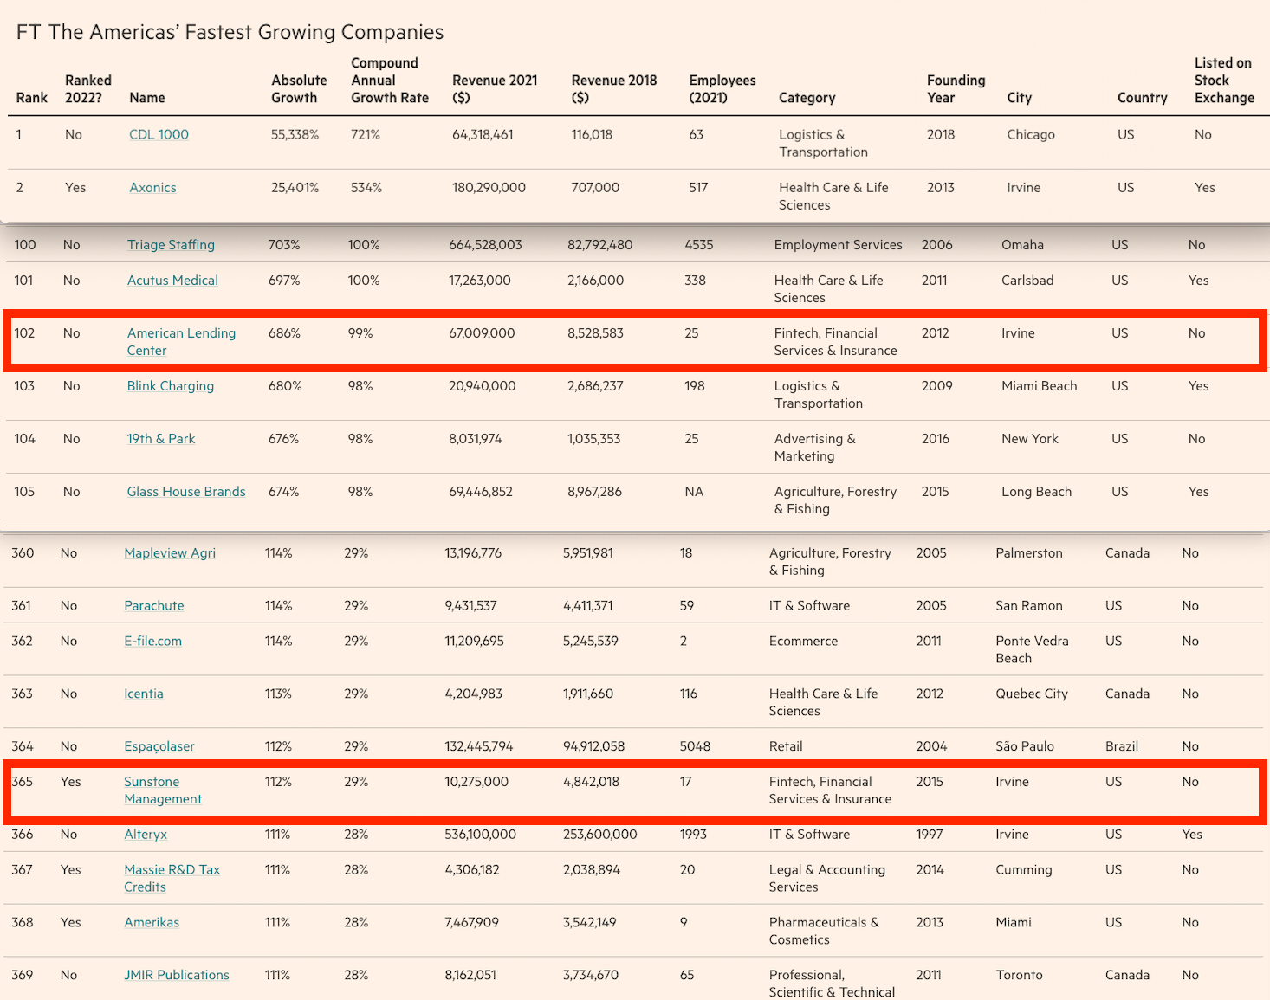The height and width of the screenshot is (1000, 1270).
Task: Open the 19th & Park link
Action: point(161,439)
